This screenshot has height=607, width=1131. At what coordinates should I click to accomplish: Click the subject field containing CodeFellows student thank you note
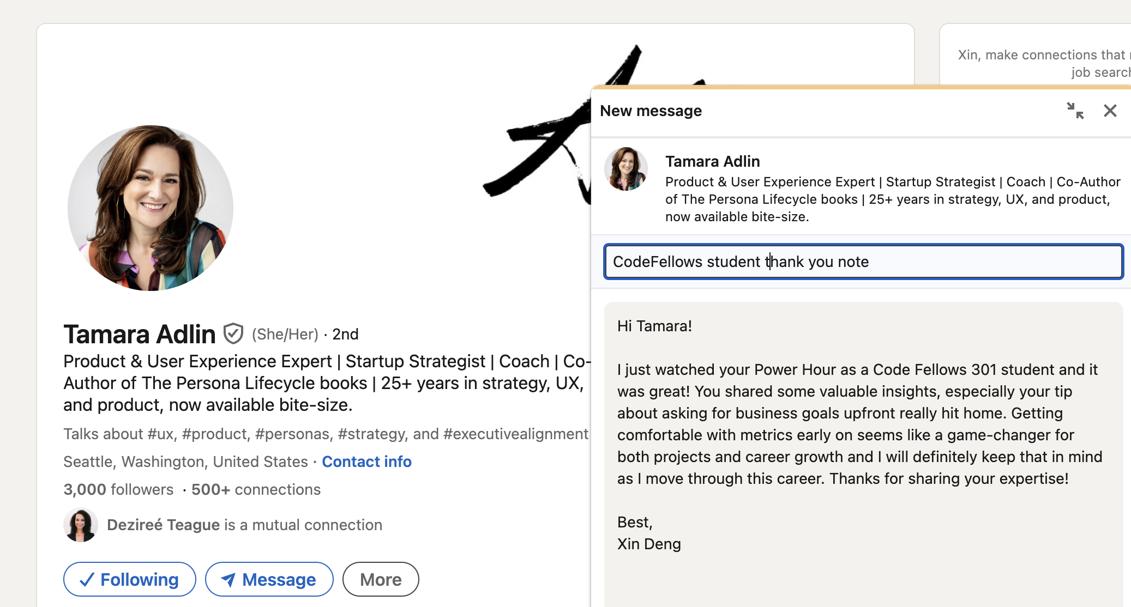863,262
